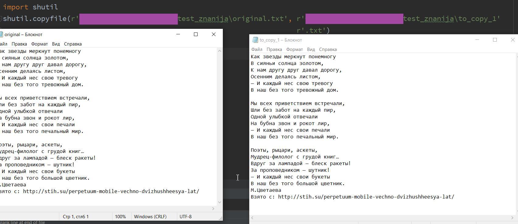Click 'import shutil' line in code editor
The height and width of the screenshot is (224, 518).
tap(30, 7)
